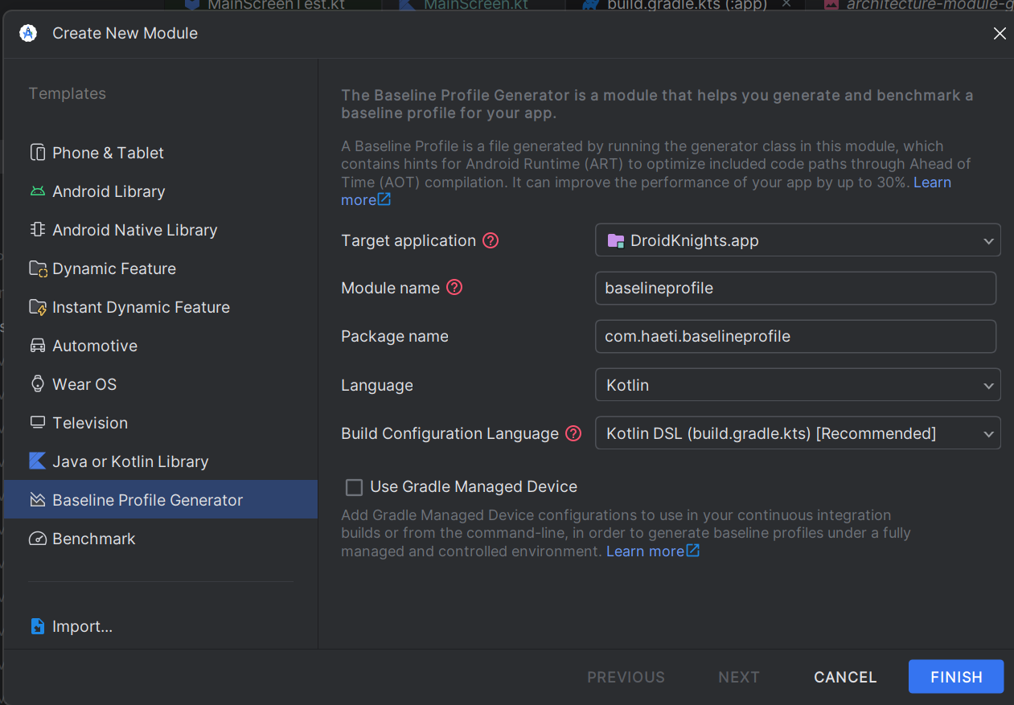The image size is (1014, 705).
Task: Expand the Language dropdown
Action: click(797, 385)
